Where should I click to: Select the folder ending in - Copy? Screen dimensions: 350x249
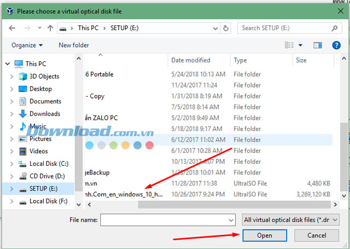(95, 96)
